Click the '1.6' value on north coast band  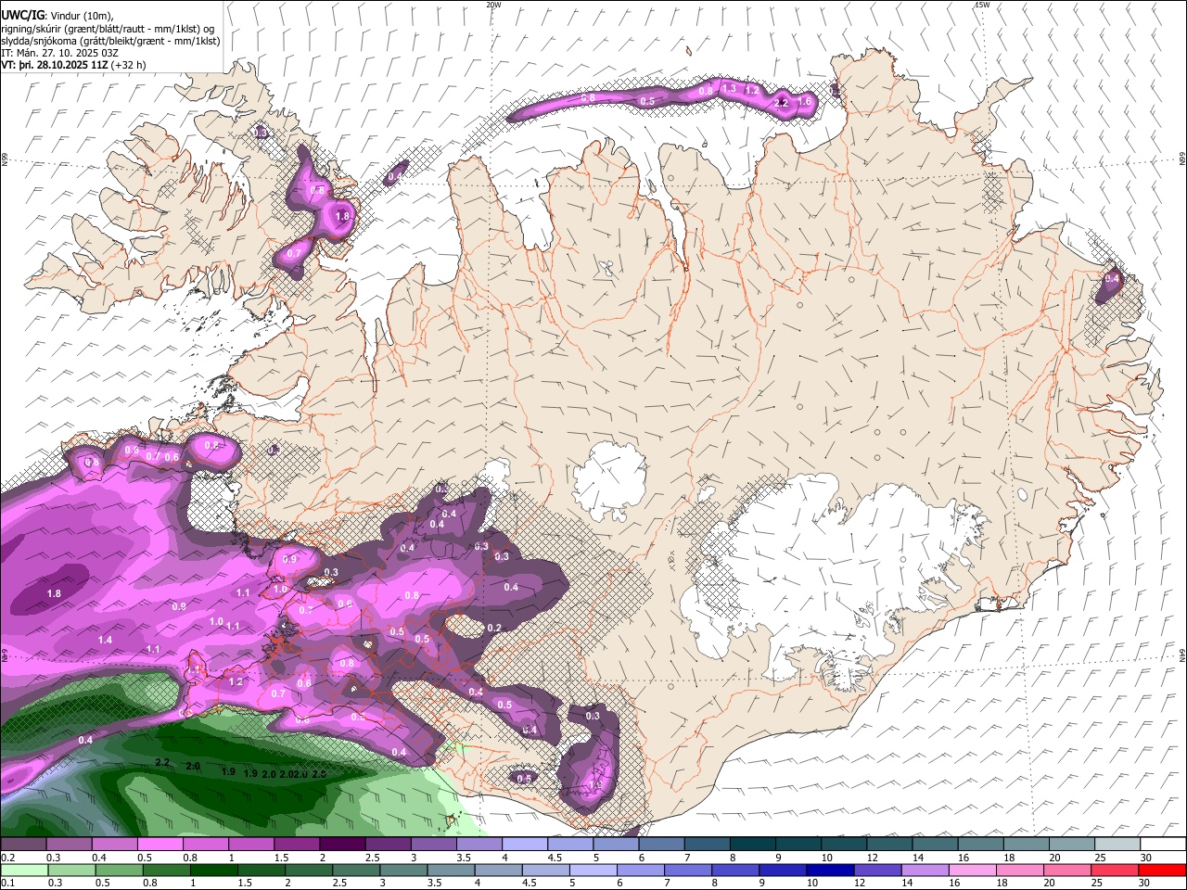[805, 102]
